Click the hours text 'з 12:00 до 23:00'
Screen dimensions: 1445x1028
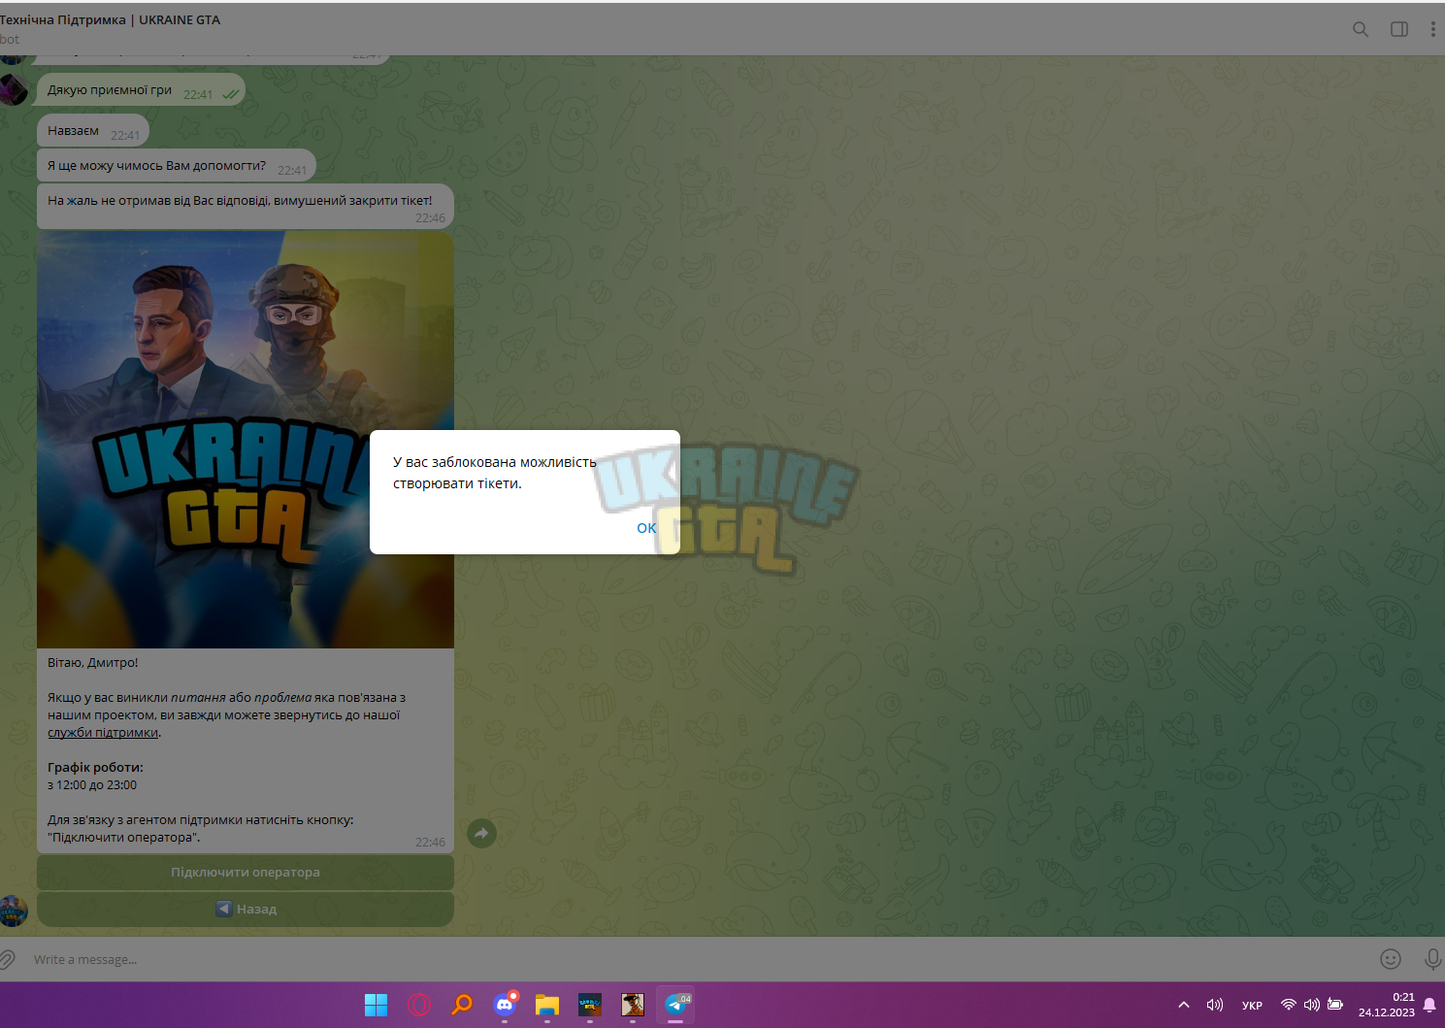point(92,785)
